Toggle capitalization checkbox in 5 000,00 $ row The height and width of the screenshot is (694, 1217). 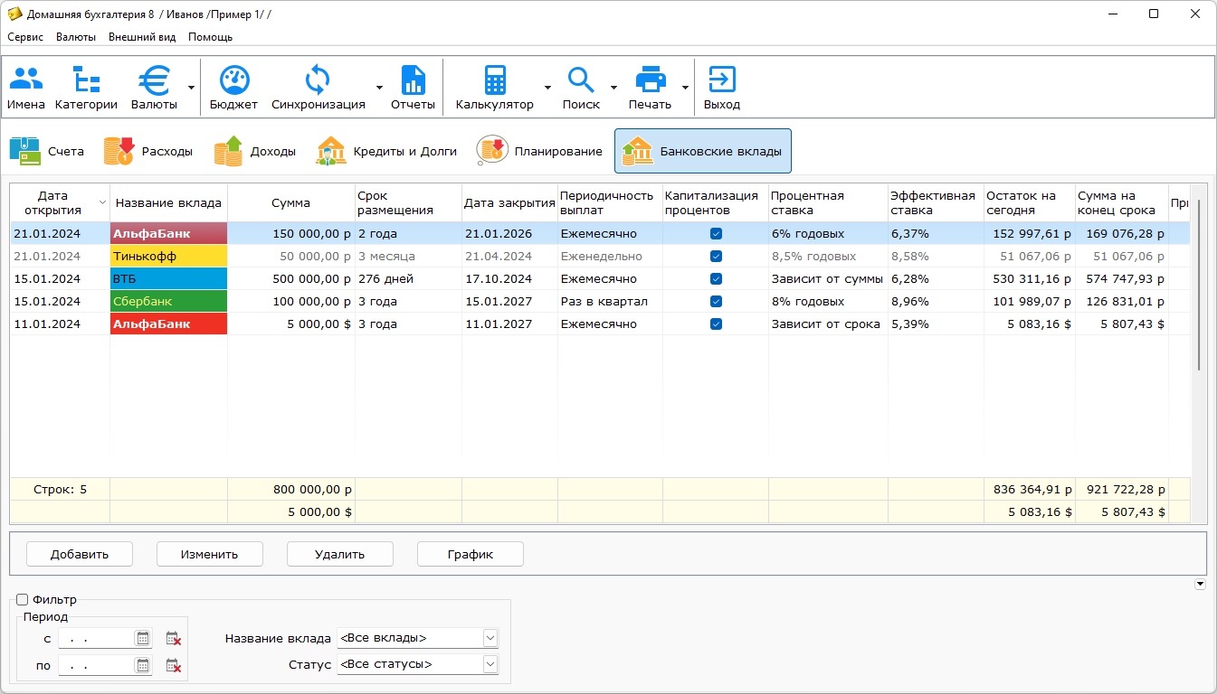click(x=716, y=324)
